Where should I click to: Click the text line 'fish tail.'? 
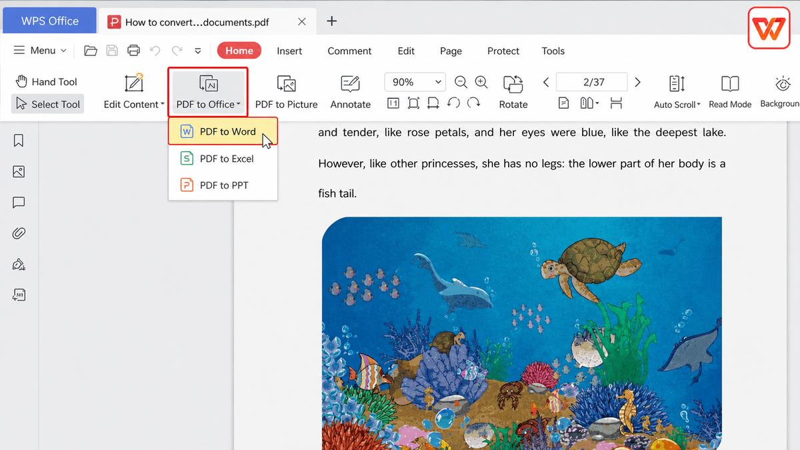point(337,194)
